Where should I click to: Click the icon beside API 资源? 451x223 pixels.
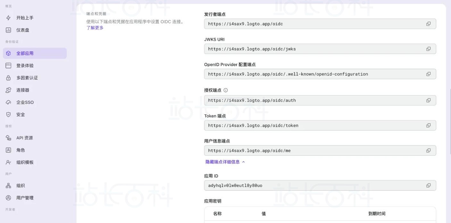click(8, 138)
